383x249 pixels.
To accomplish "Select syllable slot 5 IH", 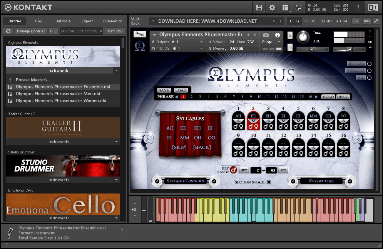I will pyautogui.click(x=298, y=121).
